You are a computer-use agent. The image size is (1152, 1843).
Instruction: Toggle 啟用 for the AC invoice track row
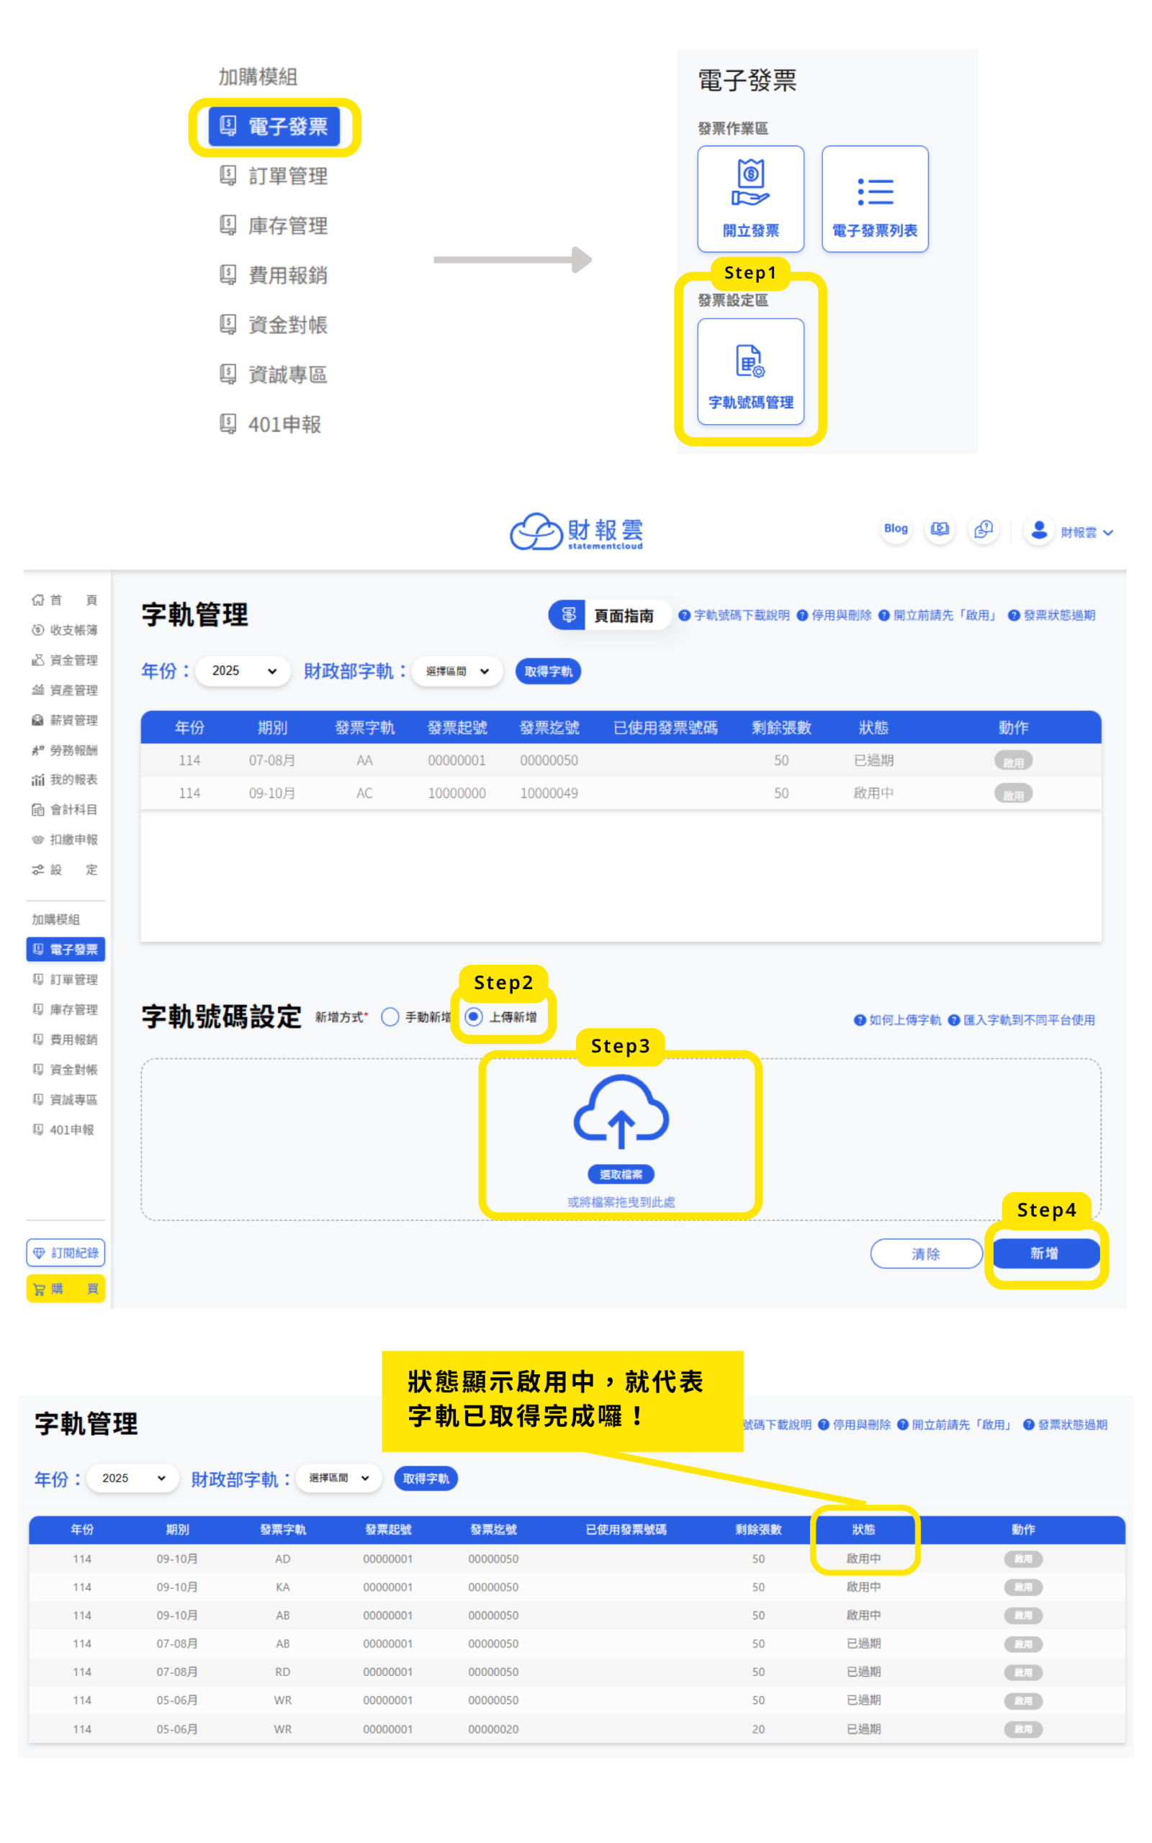click(1012, 794)
